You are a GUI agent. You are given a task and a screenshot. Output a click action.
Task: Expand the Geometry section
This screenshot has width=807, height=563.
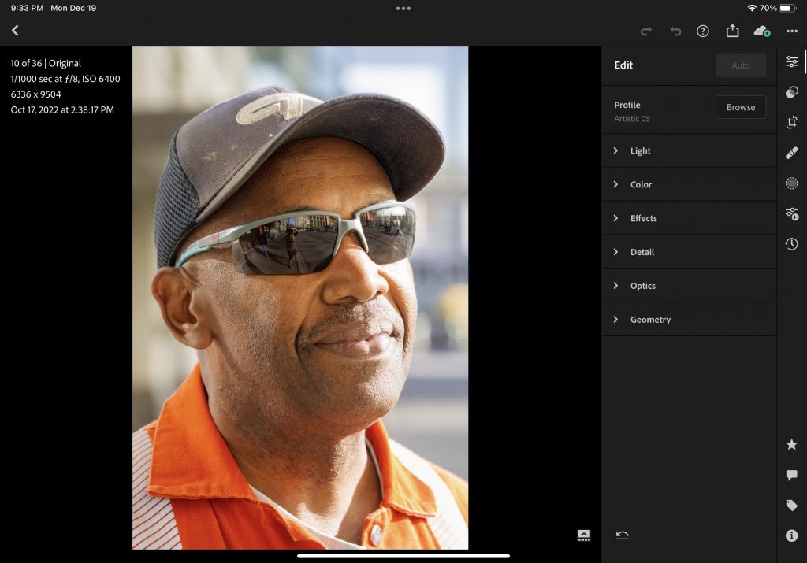650,320
